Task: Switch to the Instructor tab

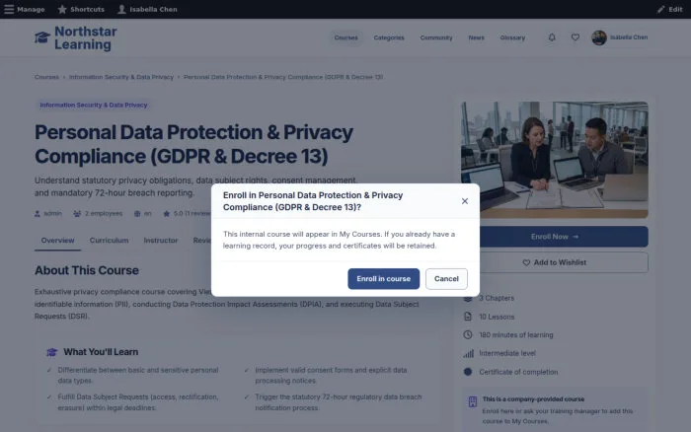Action: [x=160, y=241]
